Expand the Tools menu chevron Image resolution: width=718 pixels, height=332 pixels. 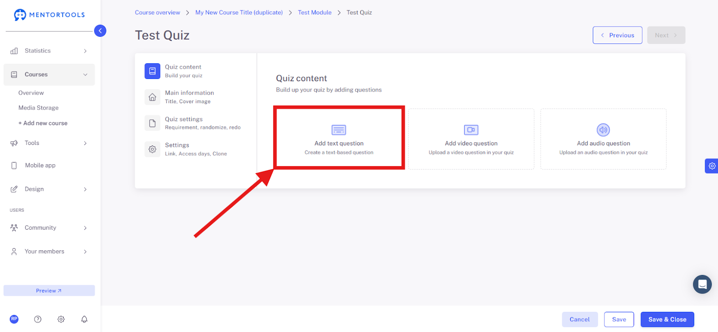[x=85, y=143]
